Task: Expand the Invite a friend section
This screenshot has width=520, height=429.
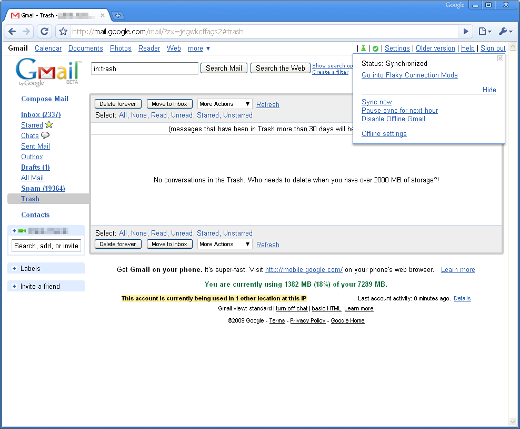Action: pyautogui.click(x=14, y=286)
